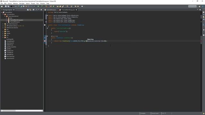
Task: Select build.gradle in the Package Explorer
Action: coord(10,39)
